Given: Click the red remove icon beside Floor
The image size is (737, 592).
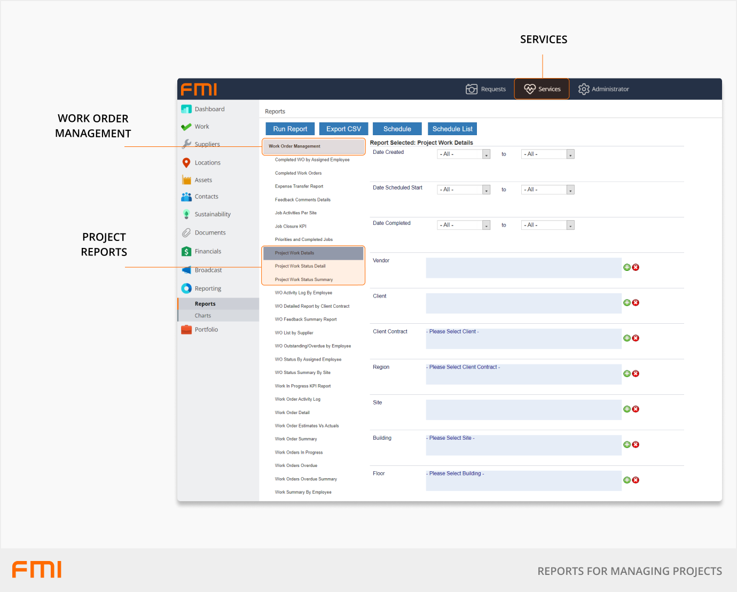Looking at the screenshot, I should (636, 480).
